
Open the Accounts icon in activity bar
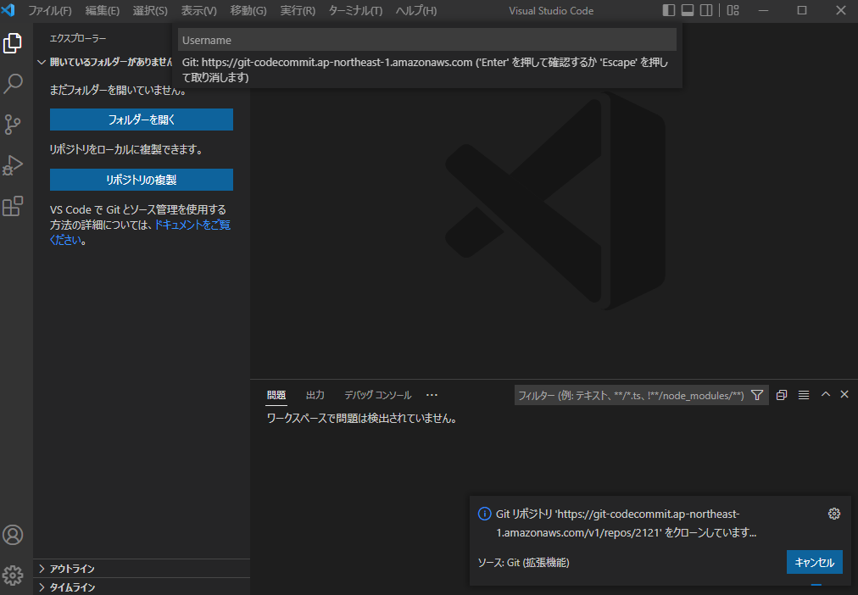pyautogui.click(x=13, y=535)
